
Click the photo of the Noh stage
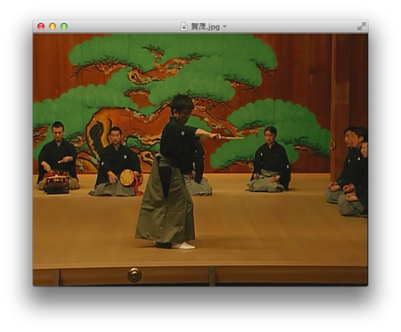click(x=200, y=159)
